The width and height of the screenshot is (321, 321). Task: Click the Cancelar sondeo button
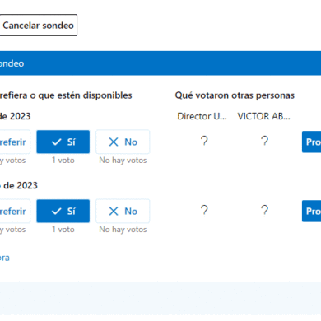pos(38,26)
